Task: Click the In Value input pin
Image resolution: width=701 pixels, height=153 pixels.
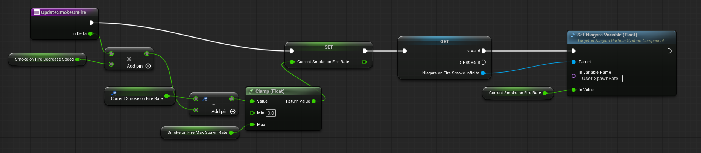Action: click(573, 90)
